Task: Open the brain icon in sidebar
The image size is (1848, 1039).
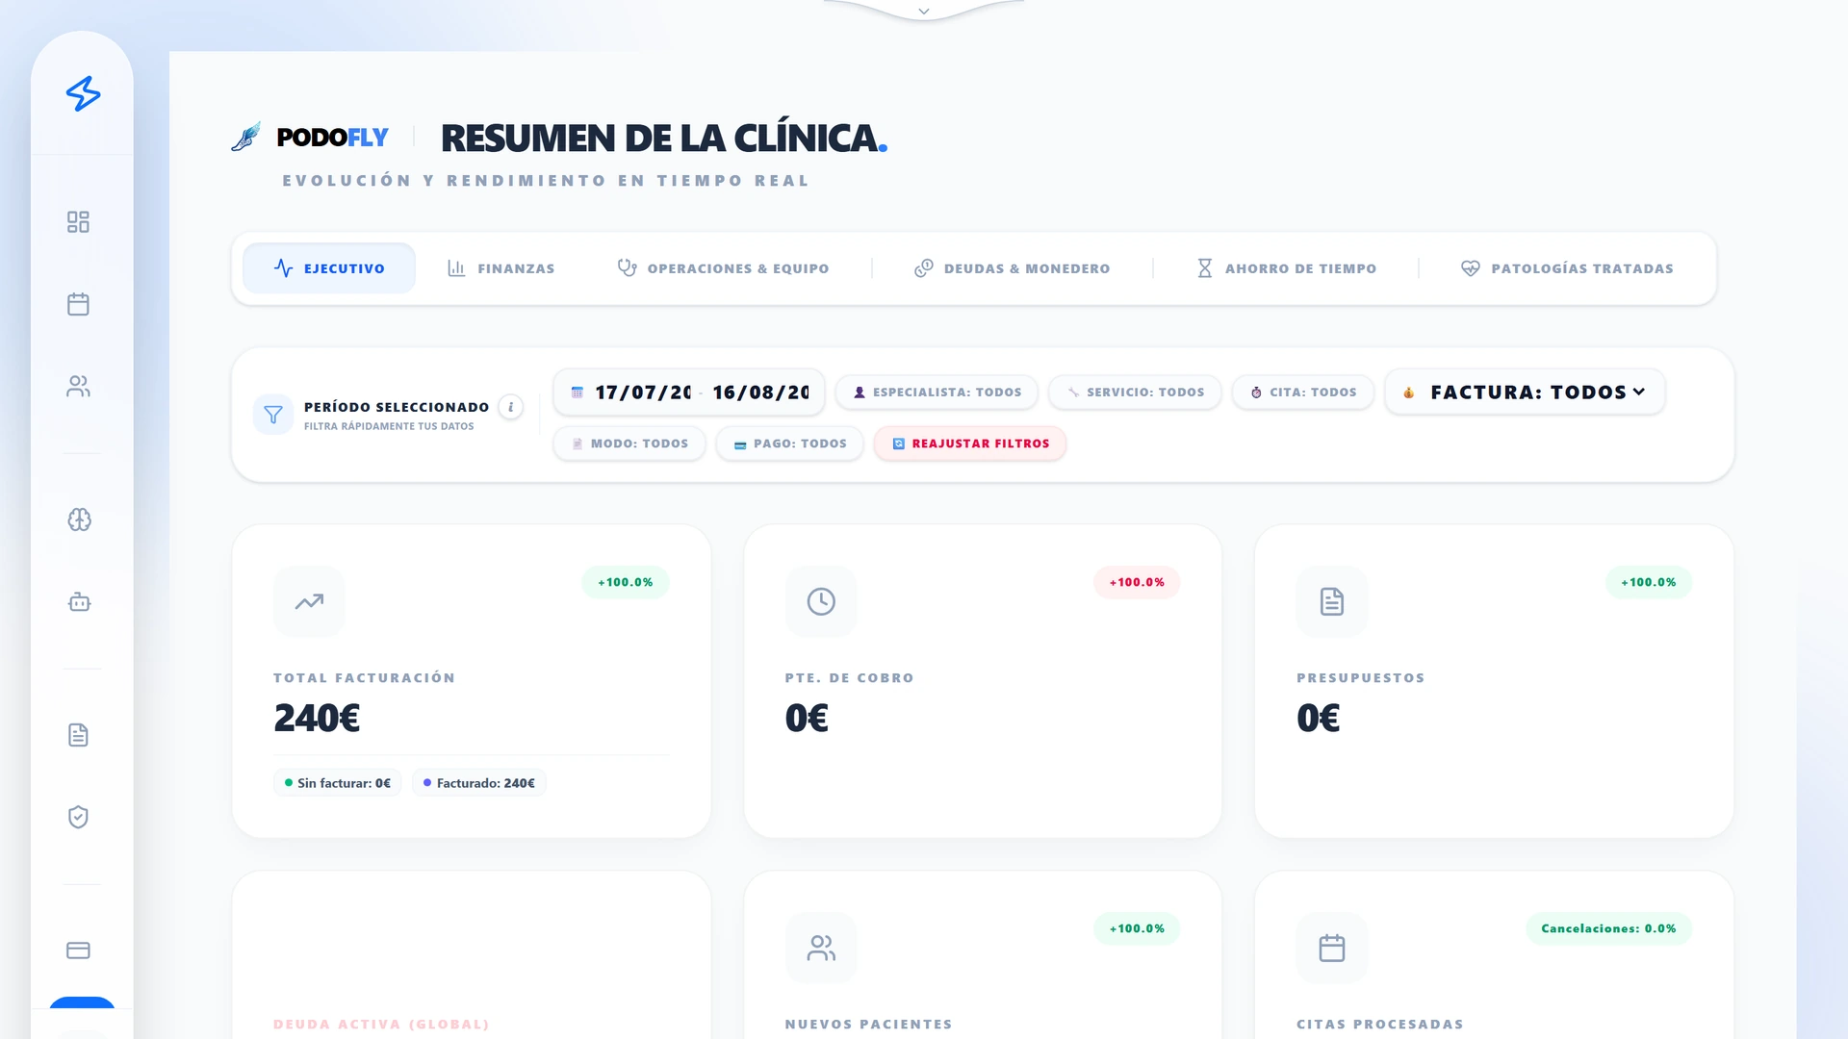Action: 79,519
